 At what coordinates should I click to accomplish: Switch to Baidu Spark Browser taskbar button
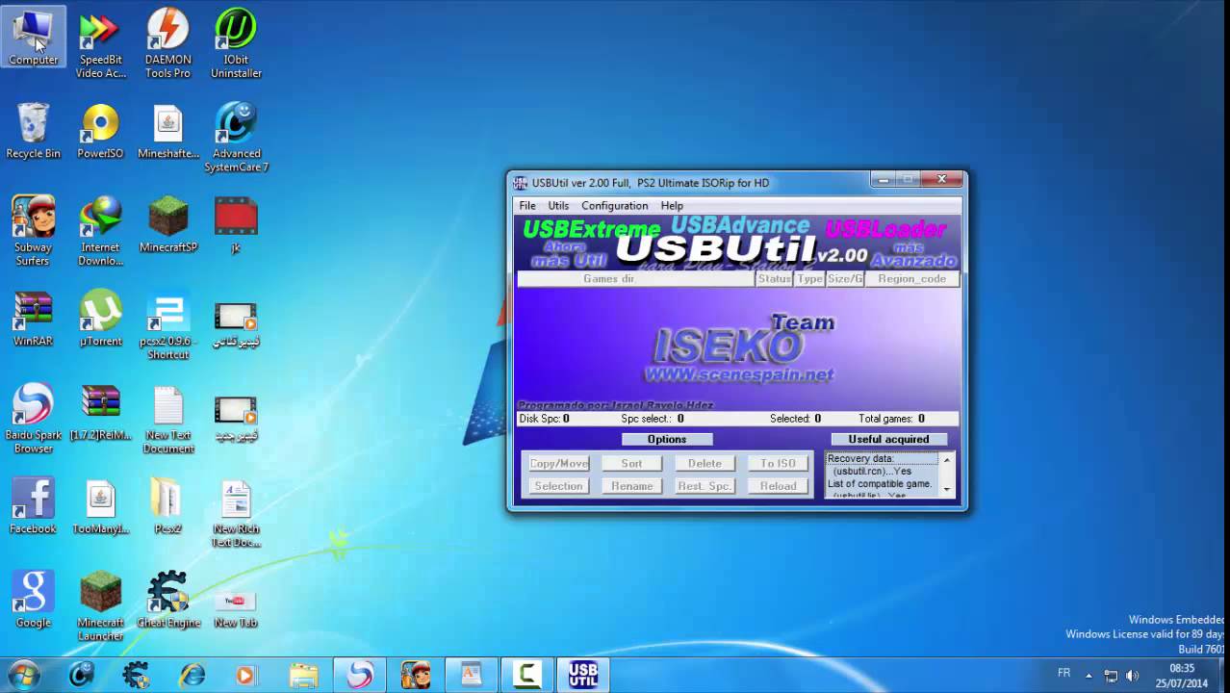[360, 675]
